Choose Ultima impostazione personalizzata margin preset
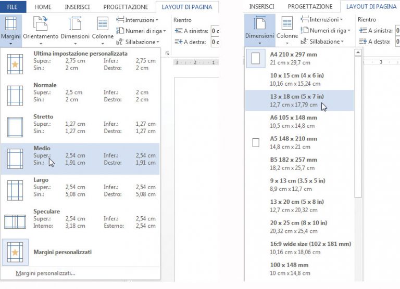400x289 pixels. 80,63
